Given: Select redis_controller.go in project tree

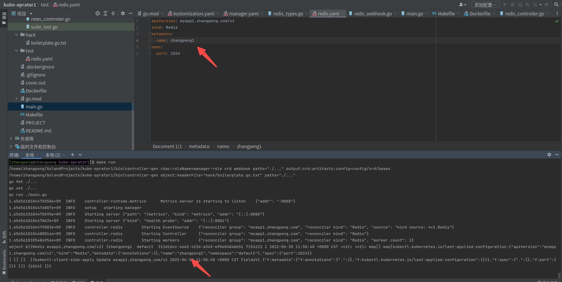Looking at the screenshot, I should click(x=50, y=19).
